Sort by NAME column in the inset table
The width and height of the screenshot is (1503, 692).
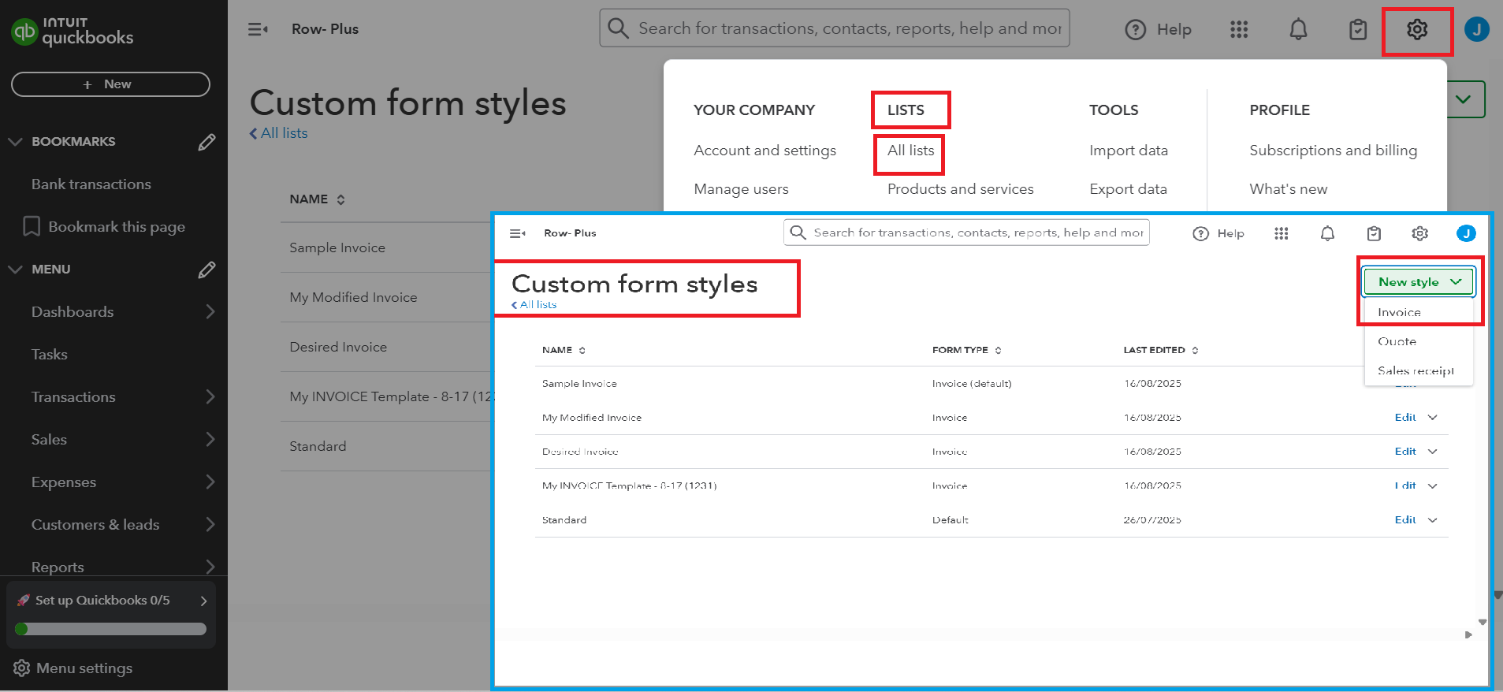click(564, 350)
